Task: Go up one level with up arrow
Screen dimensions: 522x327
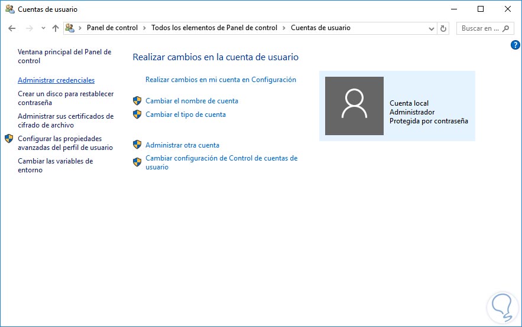Action: (x=55, y=28)
